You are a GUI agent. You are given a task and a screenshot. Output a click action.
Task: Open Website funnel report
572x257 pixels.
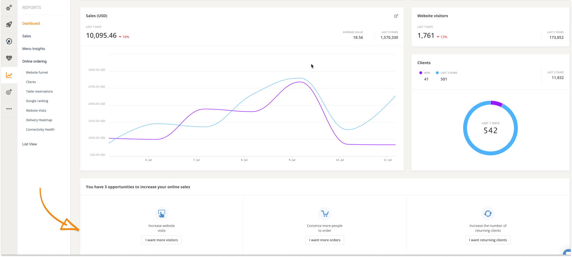[x=37, y=73]
